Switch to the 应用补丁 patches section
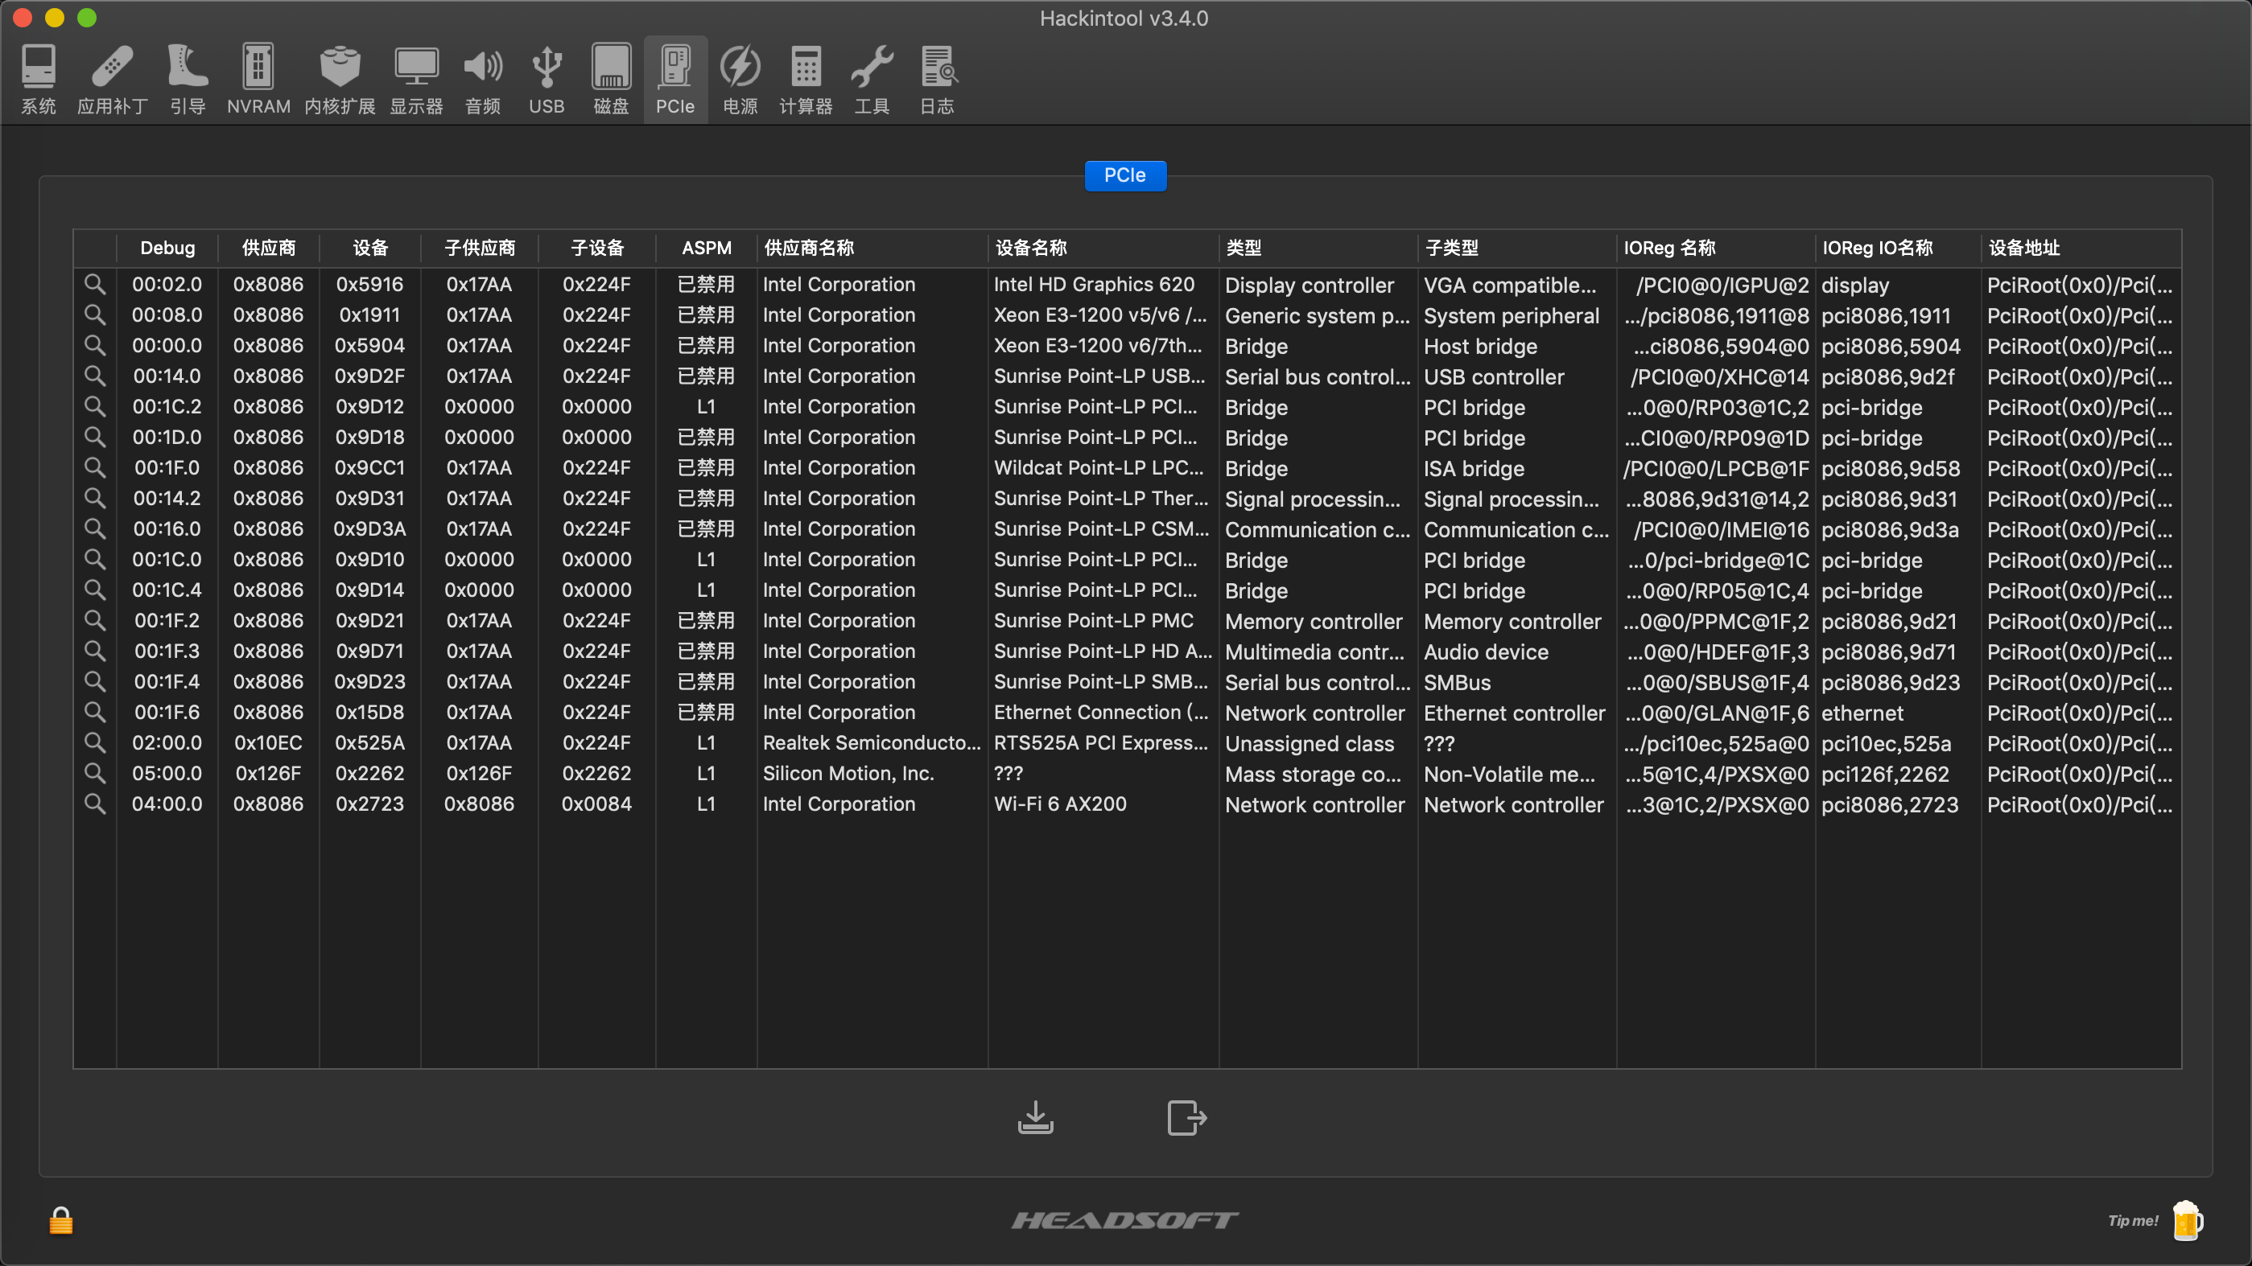The width and height of the screenshot is (2252, 1266). tap(112, 79)
